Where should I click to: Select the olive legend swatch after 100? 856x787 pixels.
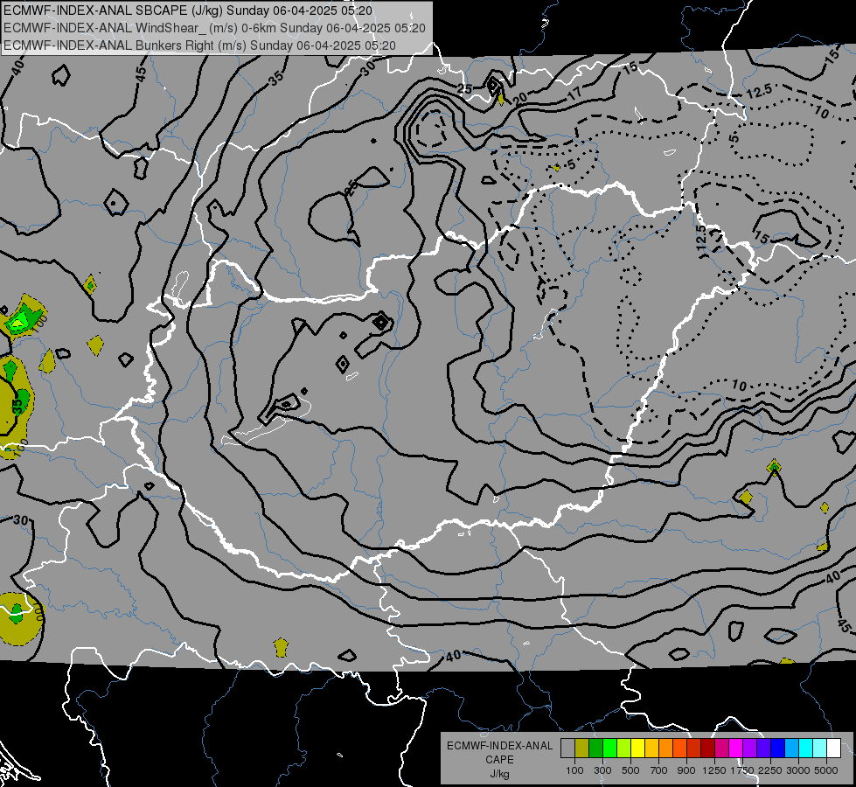(x=582, y=749)
